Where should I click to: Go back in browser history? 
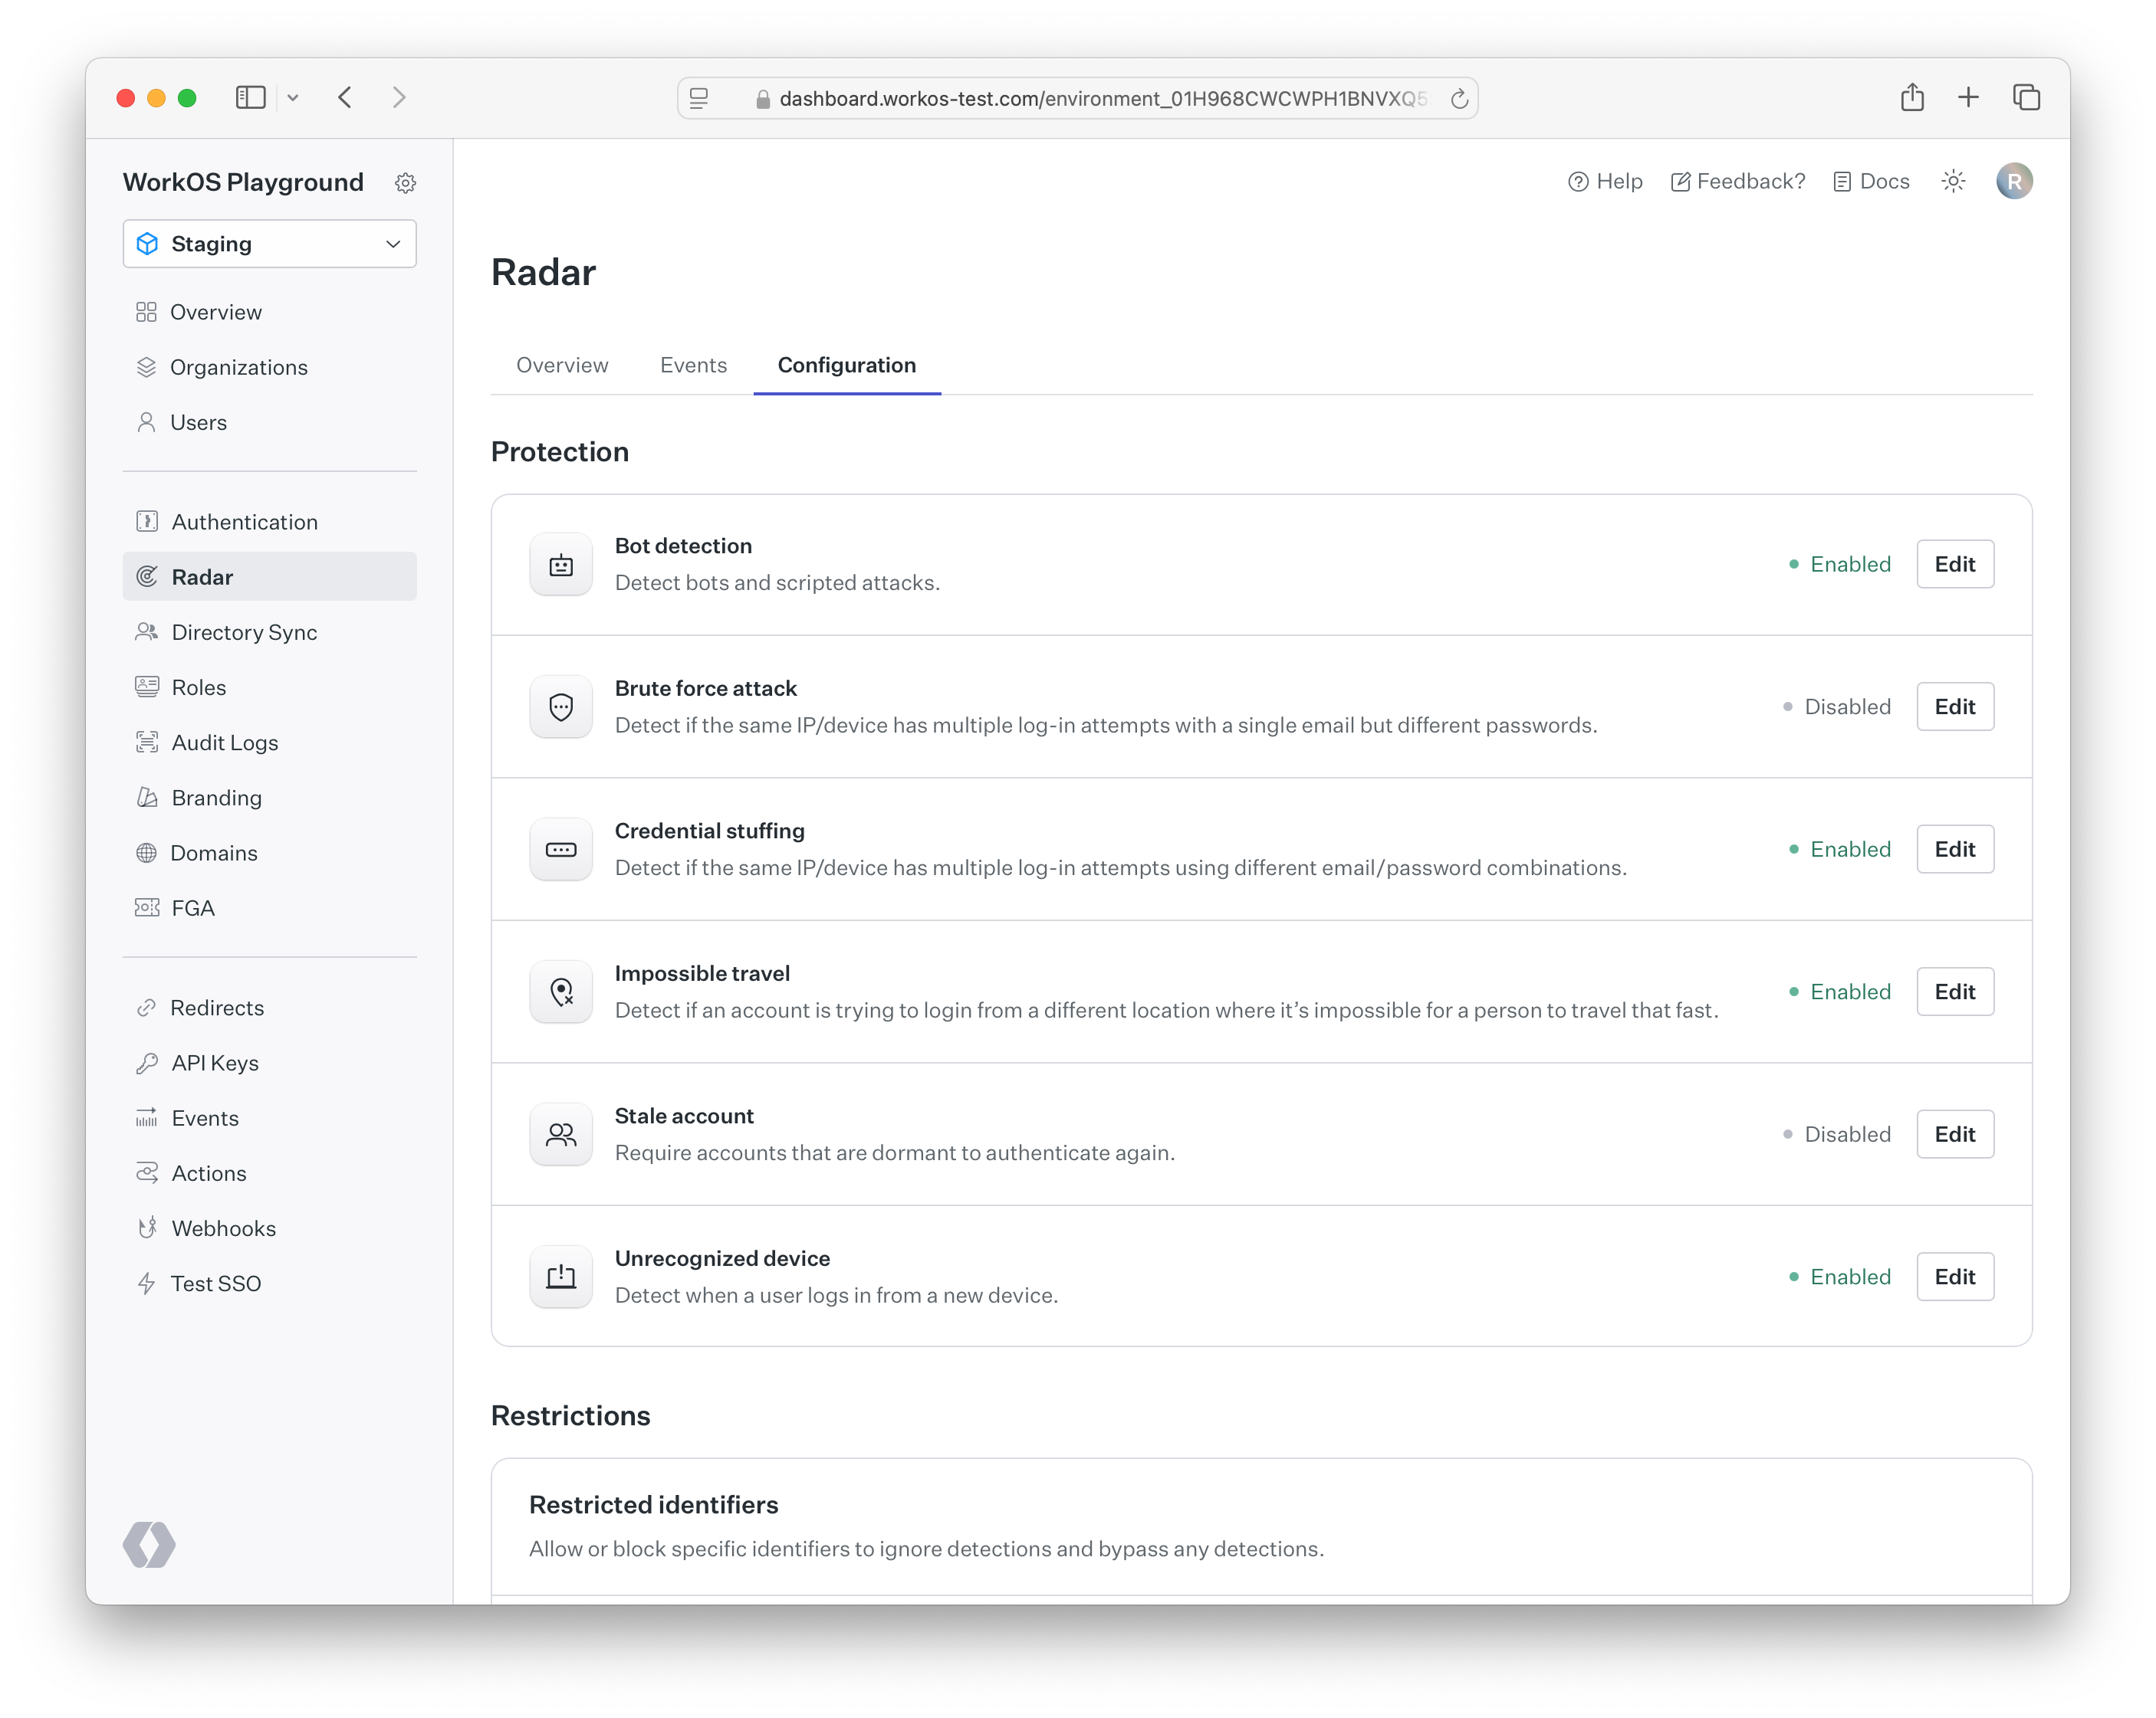click(345, 97)
